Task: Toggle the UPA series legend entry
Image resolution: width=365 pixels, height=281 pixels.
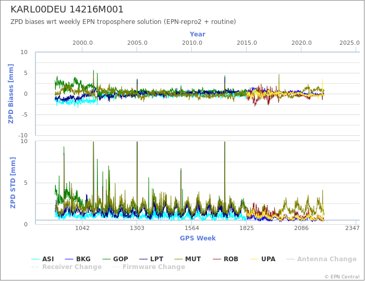Action: pyautogui.click(x=263, y=259)
